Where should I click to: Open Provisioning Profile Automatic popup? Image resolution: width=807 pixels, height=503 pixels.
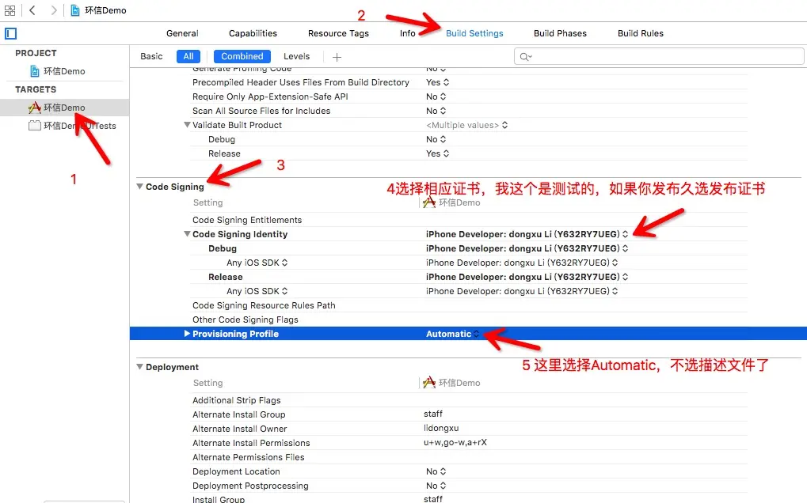pos(452,334)
